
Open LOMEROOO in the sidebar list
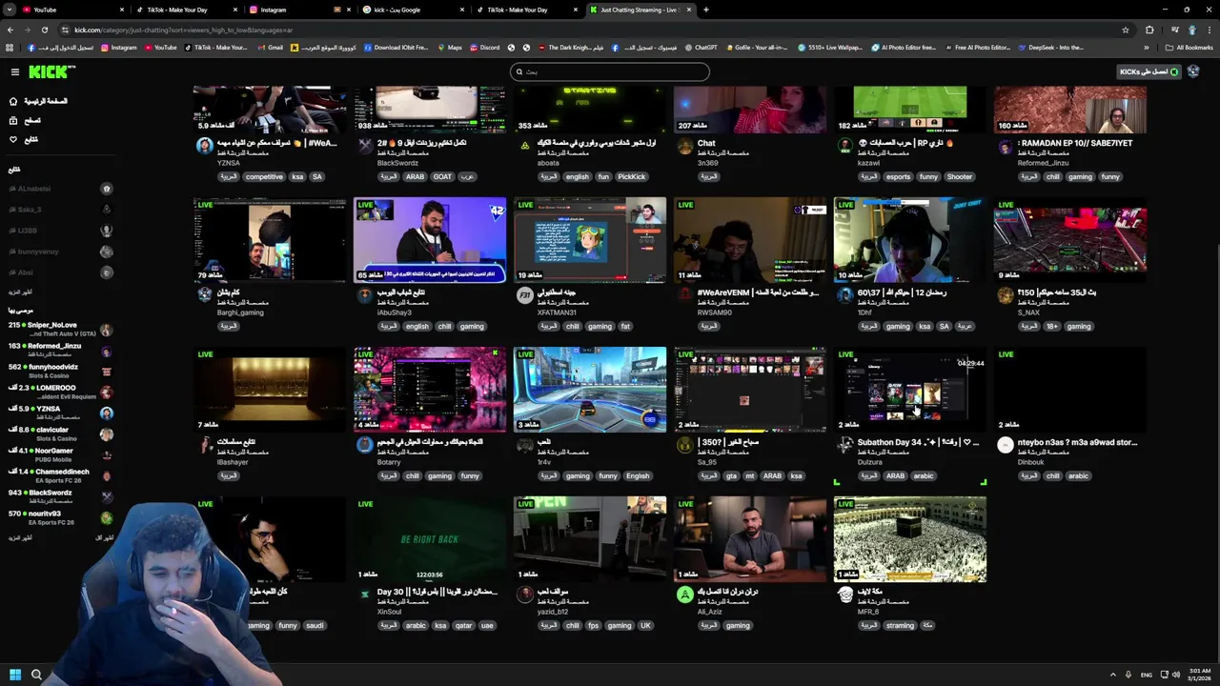pyautogui.click(x=59, y=392)
